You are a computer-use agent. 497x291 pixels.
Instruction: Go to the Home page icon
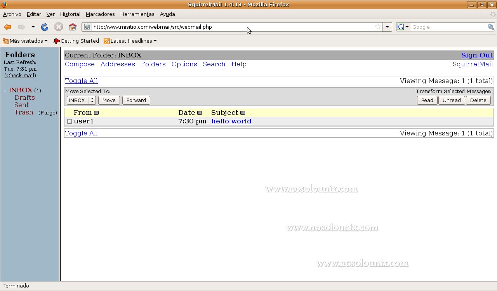pos(73,27)
